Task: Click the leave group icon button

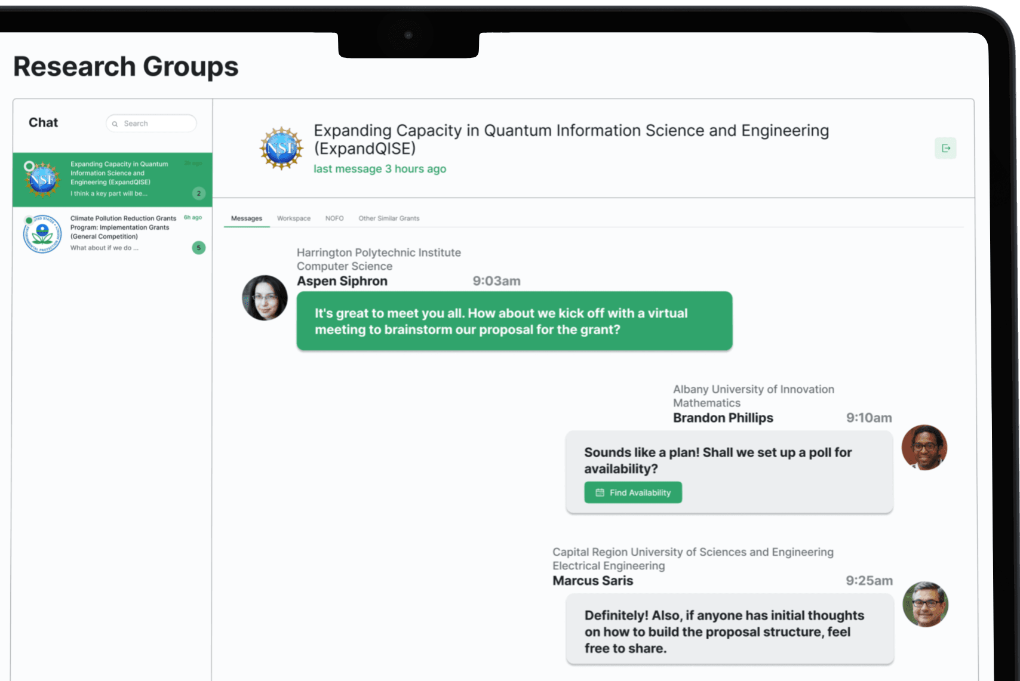Action: coord(945,148)
